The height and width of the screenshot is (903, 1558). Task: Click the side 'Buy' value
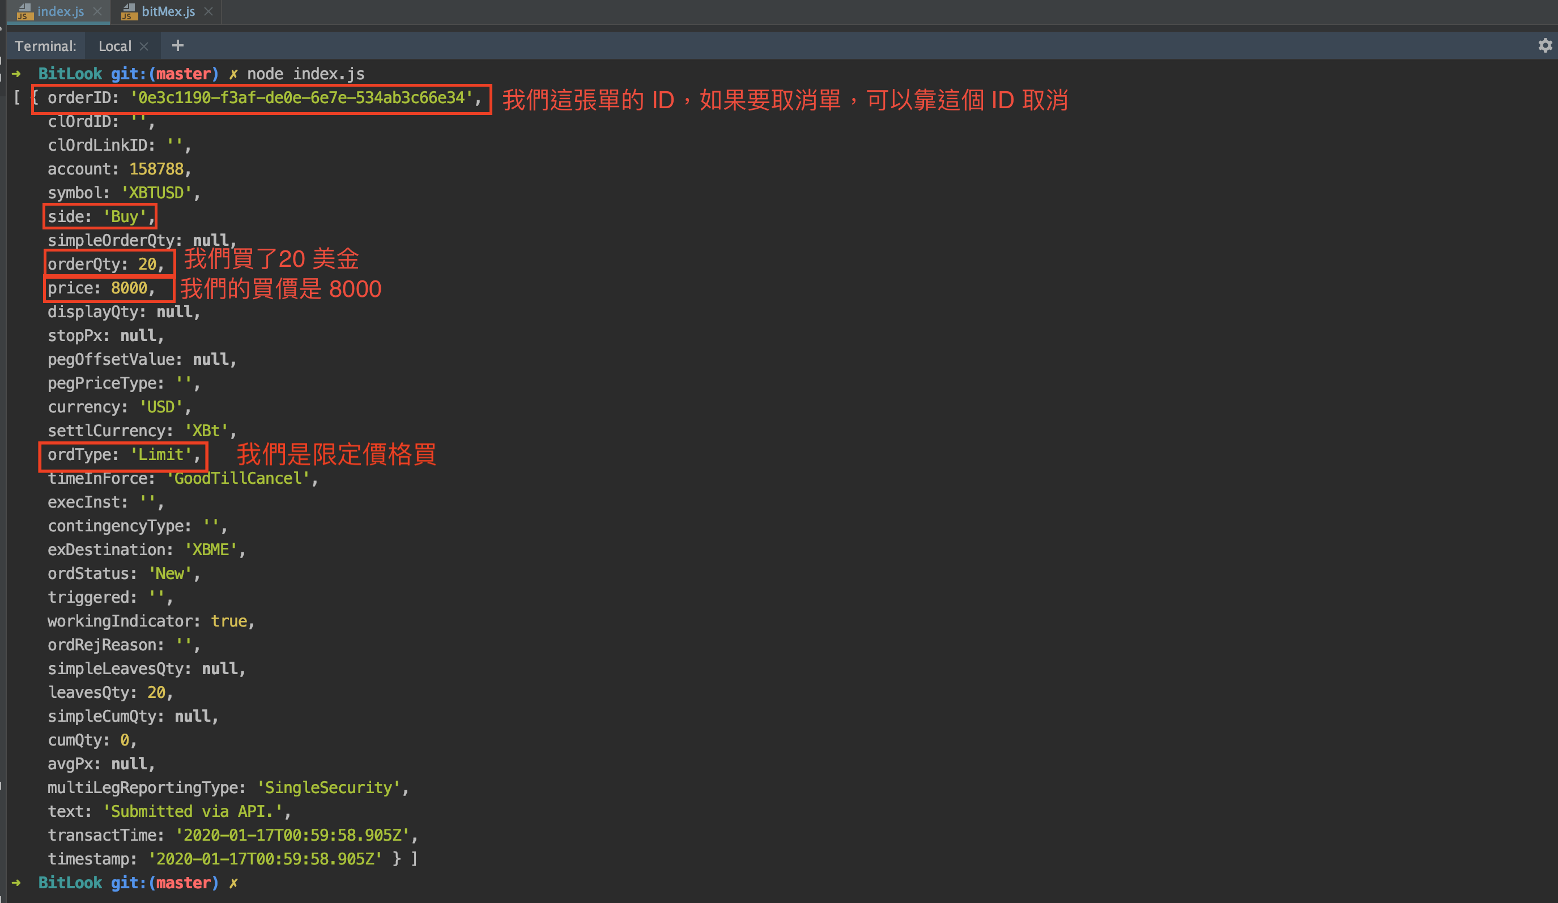pos(124,217)
